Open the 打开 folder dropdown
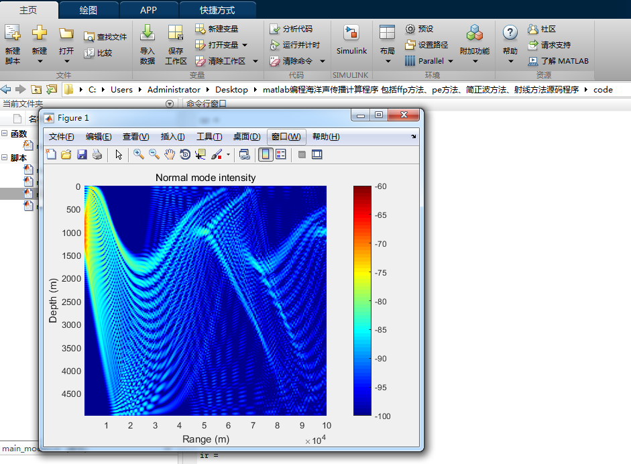The width and height of the screenshot is (631, 464). pyautogui.click(x=66, y=44)
